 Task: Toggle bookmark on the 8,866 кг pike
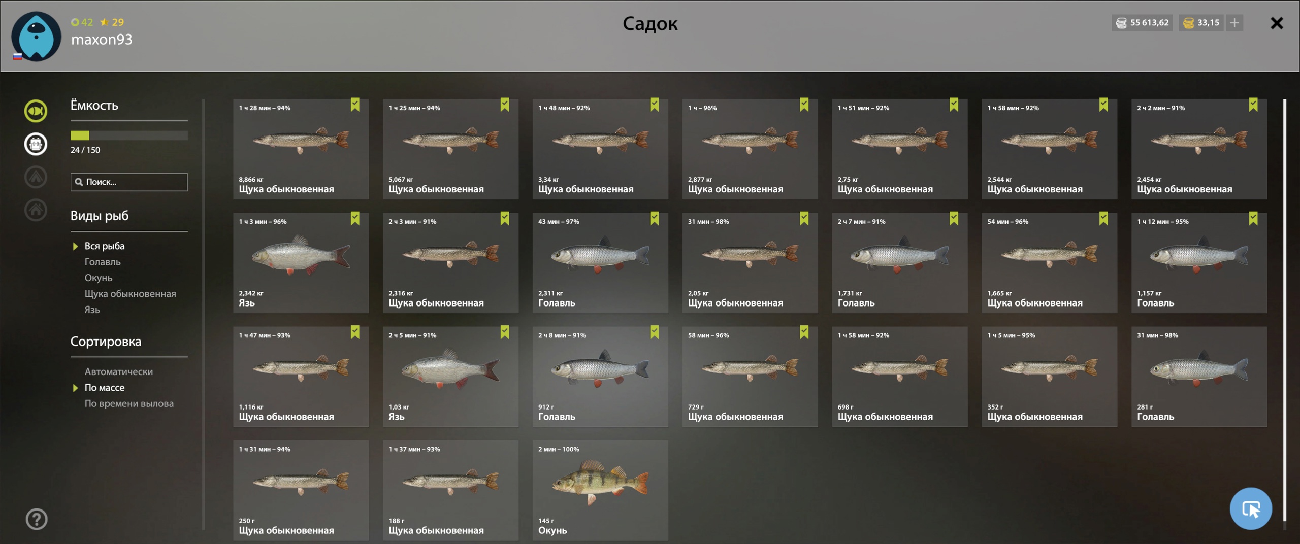click(355, 105)
